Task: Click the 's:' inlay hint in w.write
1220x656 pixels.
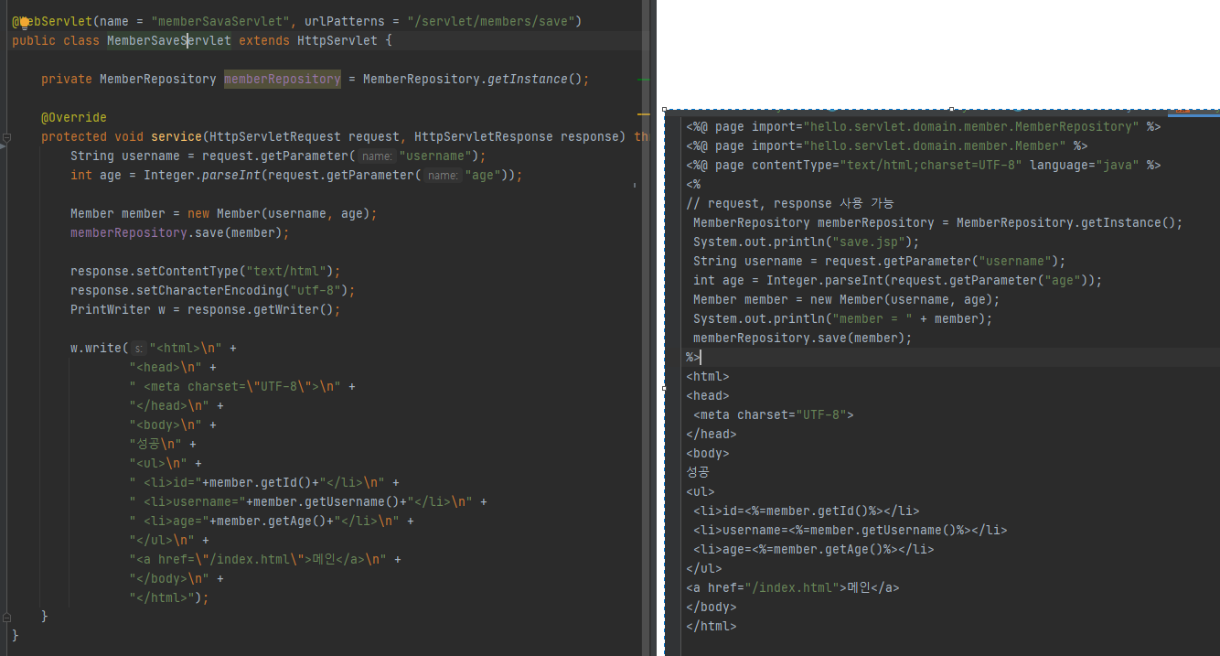Action: pos(137,349)
